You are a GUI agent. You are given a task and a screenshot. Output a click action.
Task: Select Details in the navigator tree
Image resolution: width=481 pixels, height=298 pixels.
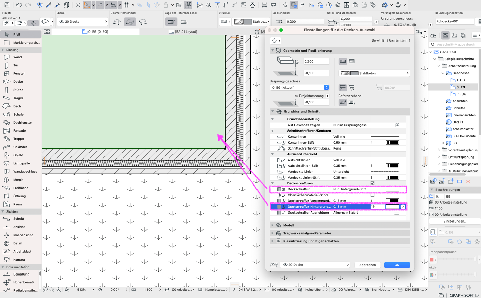click(457, 122)
